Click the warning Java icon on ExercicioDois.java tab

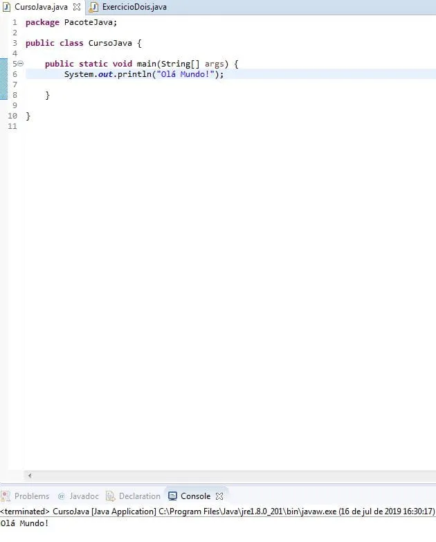(93, 7)
